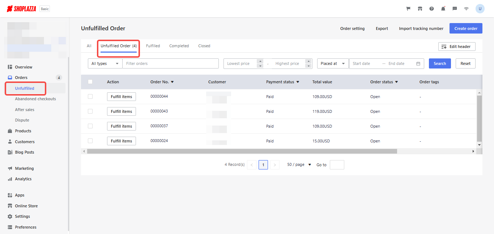
Task: Click the Marketing megaphone icon
Action: (10, 168)
